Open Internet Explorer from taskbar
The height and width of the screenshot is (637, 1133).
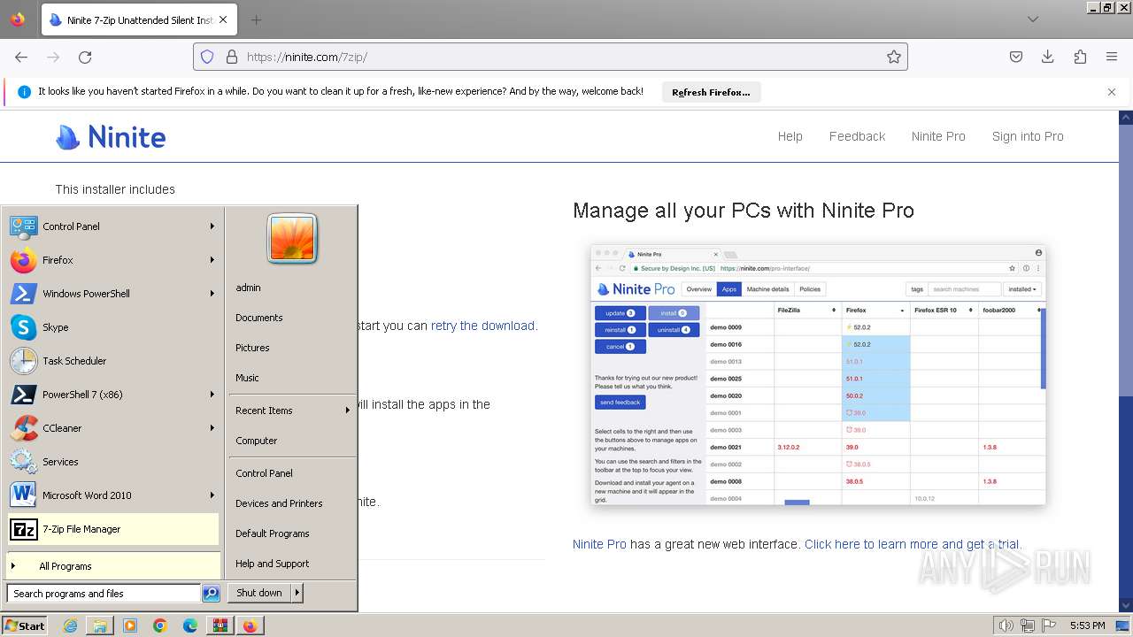click(x=71, y=625)
